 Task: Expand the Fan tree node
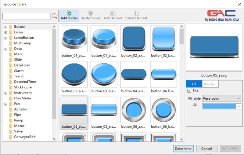click(x=5, y=104)
